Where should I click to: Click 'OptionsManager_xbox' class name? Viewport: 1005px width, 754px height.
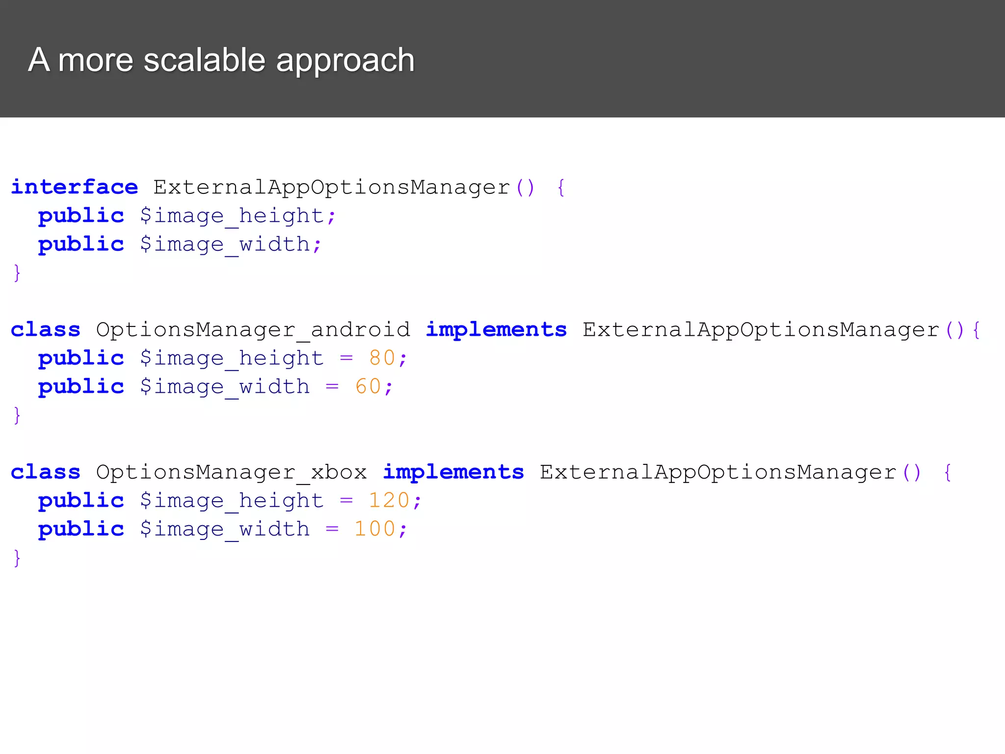click(x=232, y=473)
